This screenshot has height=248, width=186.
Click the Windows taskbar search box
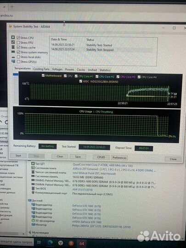point(17,242)
